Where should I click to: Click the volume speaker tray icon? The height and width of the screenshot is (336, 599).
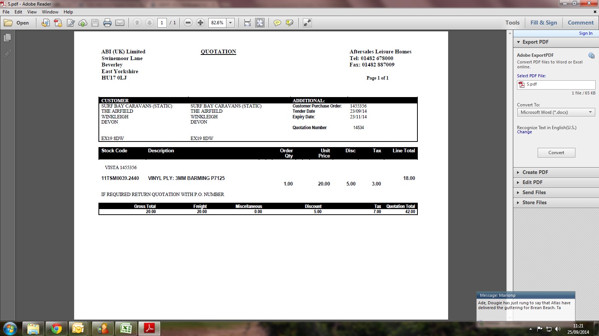click(x=558, y=329)
